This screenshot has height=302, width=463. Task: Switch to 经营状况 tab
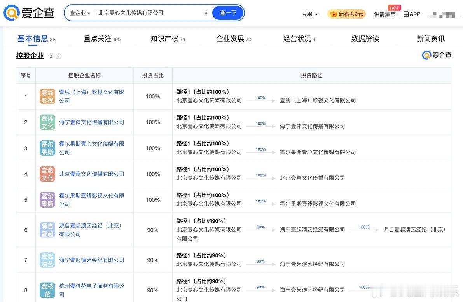299,38
